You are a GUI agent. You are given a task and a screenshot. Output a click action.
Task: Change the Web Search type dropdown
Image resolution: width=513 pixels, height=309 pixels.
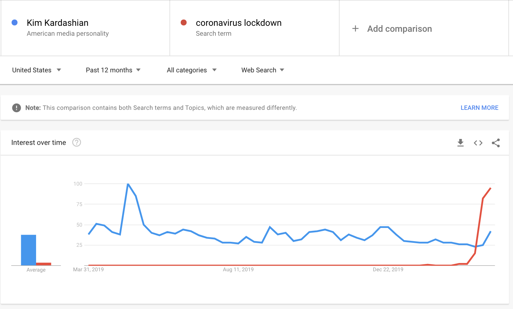tap(262, 70)
